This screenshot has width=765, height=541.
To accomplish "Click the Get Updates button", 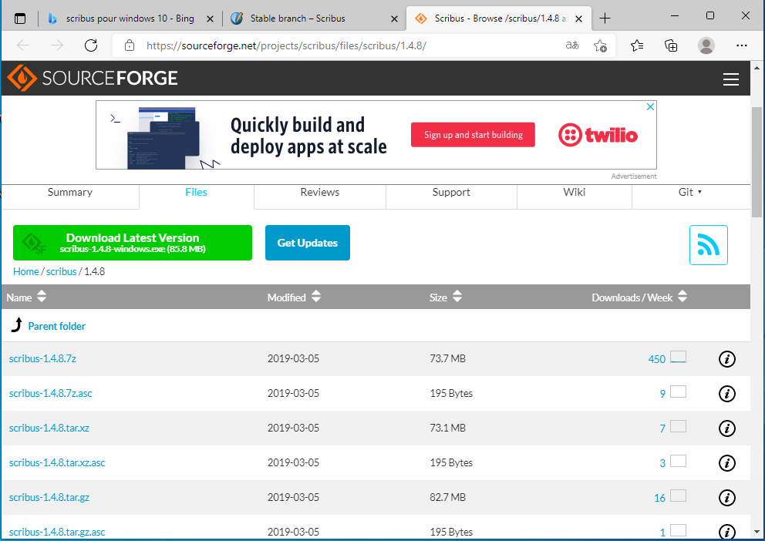I will pos(308,243).
